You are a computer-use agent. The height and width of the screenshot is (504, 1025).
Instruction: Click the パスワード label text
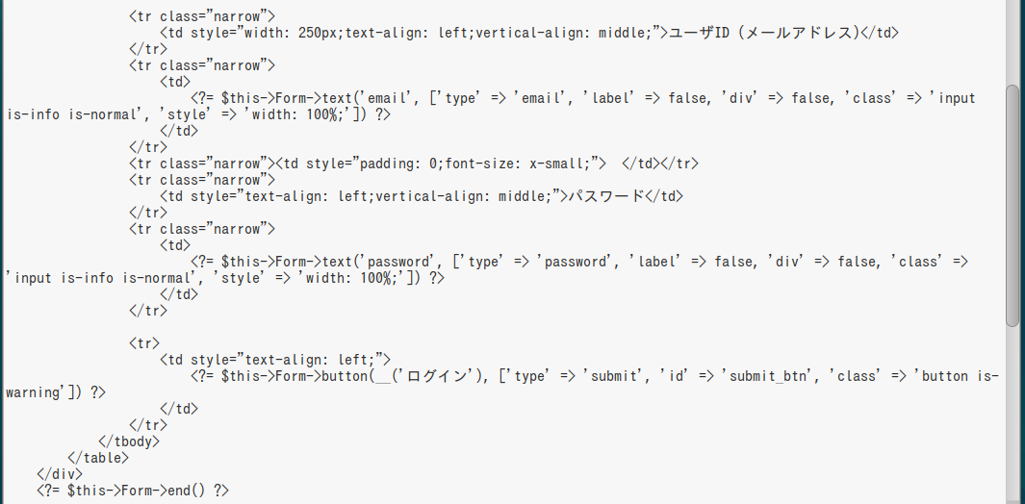tap(603, 196)
